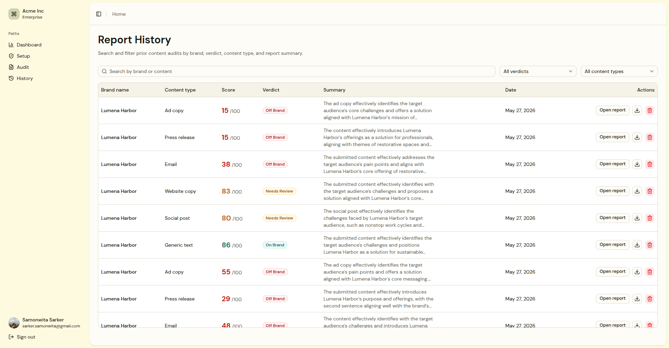Download the score 55 Ad copy report
The width and height of the screenshot is (669, 348).
(x=637, y=272)
